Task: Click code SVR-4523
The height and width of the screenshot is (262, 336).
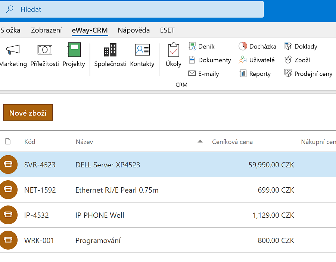Action: pos(40,165)
